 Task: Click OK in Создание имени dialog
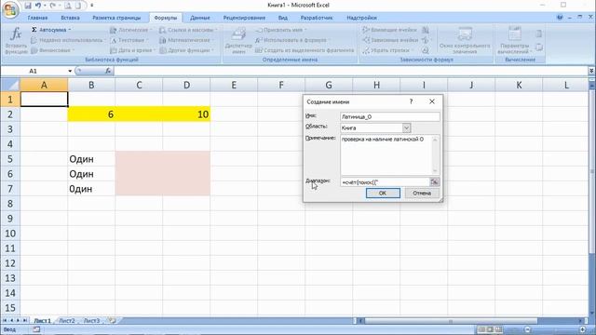[x=383, y=193]
